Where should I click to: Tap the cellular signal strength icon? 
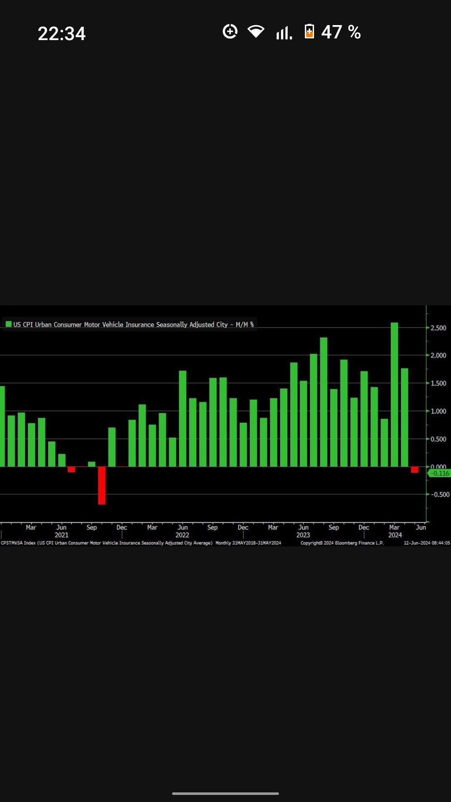pos(284,32)
